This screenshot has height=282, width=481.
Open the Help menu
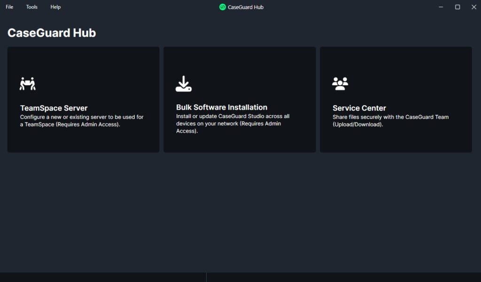click(55, 7)
